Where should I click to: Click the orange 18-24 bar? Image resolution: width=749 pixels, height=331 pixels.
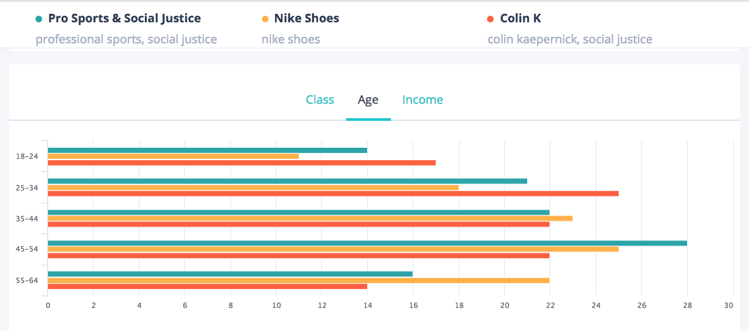[173, 156]
